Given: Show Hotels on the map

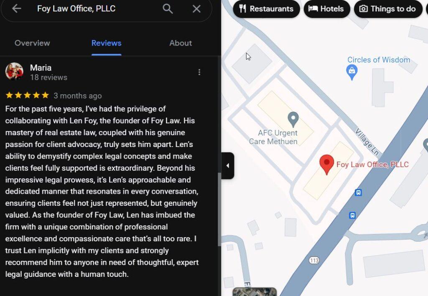Looking at the screenshot, I should click(x=326, y=9).
